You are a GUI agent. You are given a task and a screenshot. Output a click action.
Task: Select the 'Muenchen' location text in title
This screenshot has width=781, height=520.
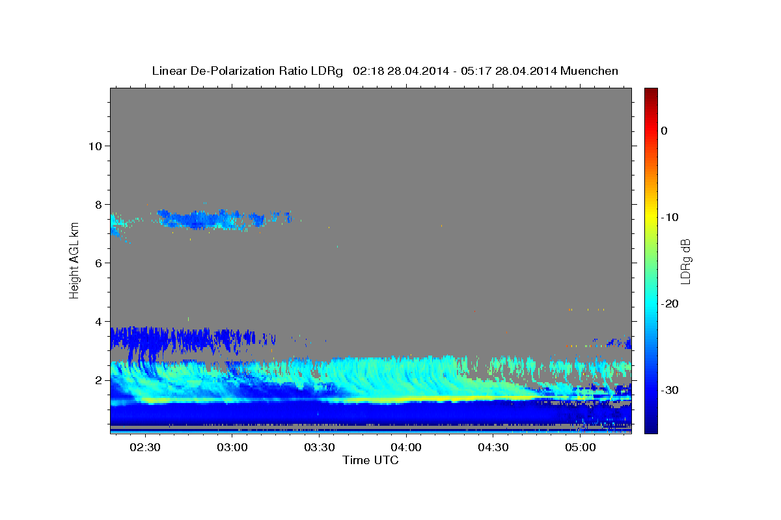click(x=591, y=71)
